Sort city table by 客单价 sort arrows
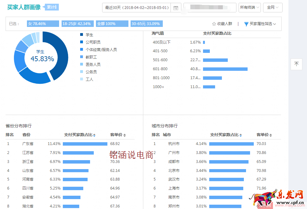The height and width of the screenshot is (209, 307). [x=270, y=135]
